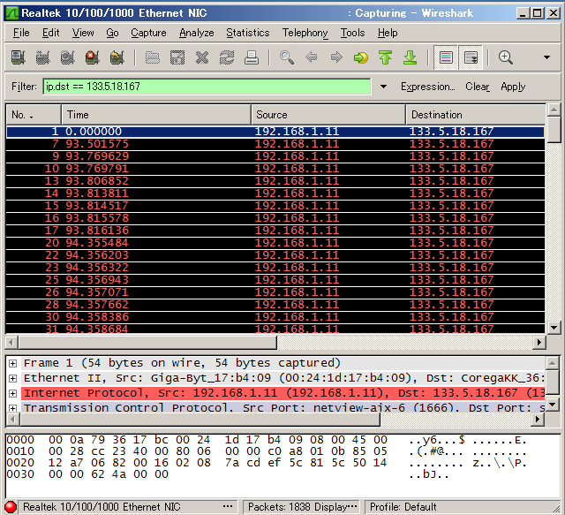Open the Statistics menu
The image size is (565, 515).
click(248, 33)
